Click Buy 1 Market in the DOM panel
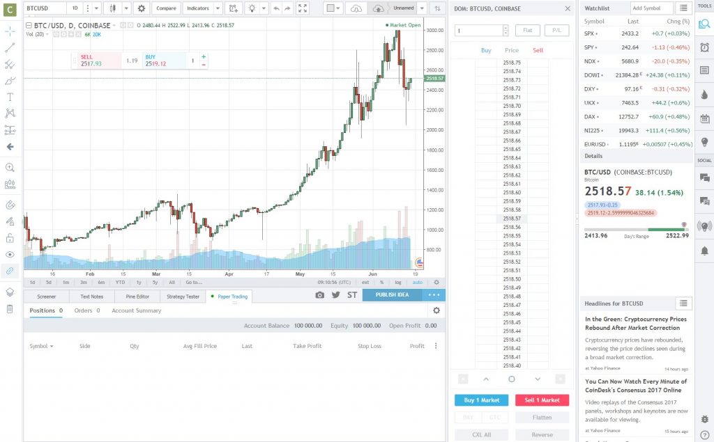Viewport: 714px width, 442px height. [482, 400]
